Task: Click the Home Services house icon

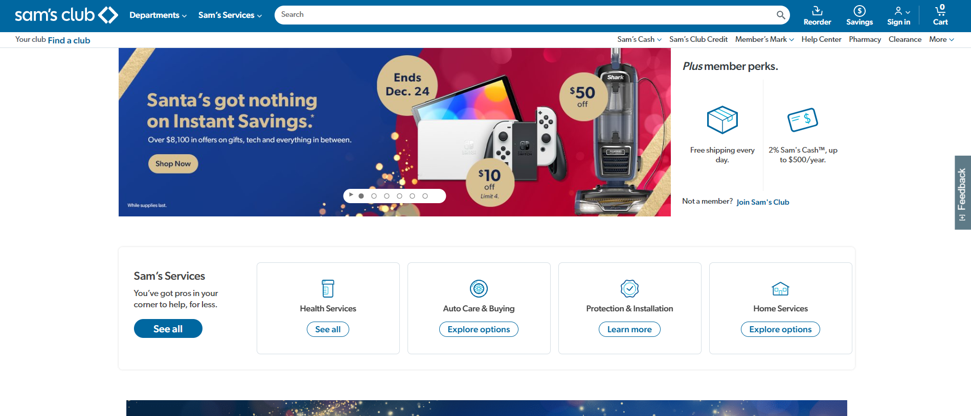Action: click(x=780, y=289)
